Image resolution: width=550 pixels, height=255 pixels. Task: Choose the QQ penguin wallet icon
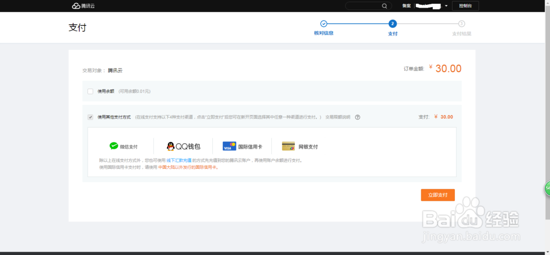tap(170, 146)
